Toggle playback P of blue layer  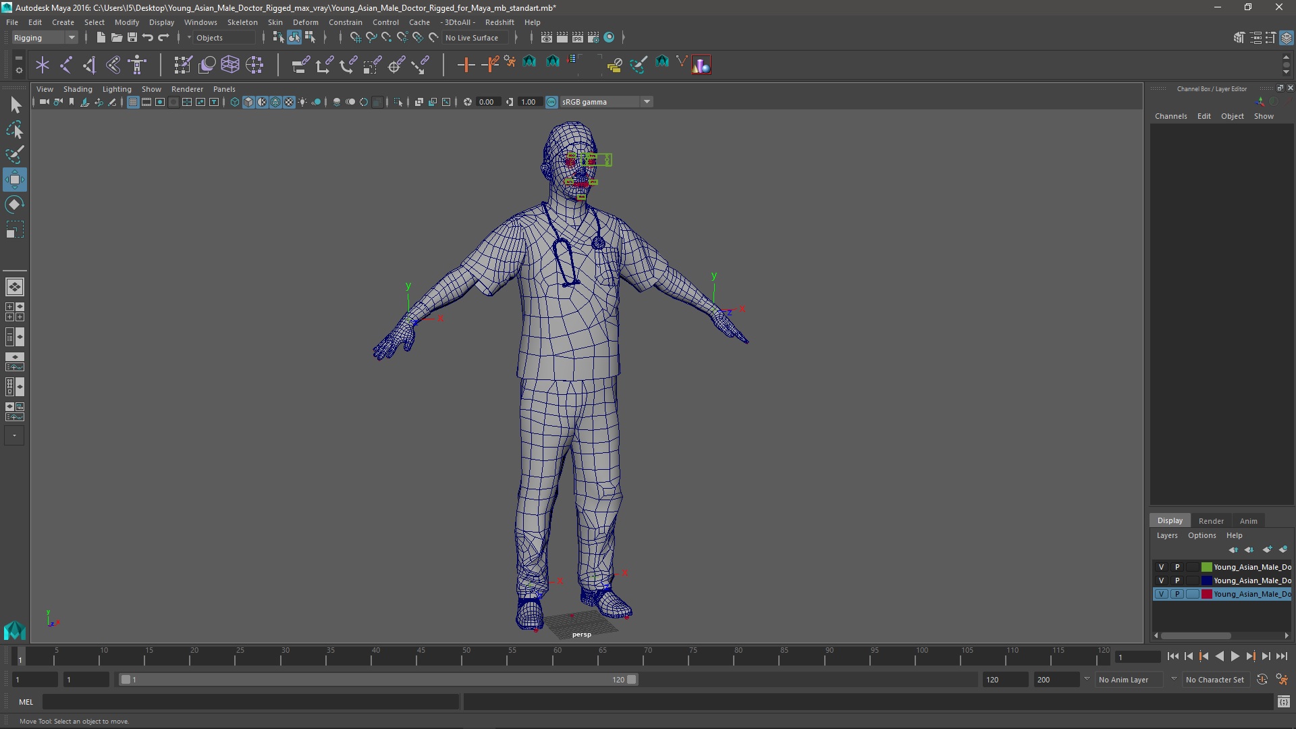(x=1177, y=580)
